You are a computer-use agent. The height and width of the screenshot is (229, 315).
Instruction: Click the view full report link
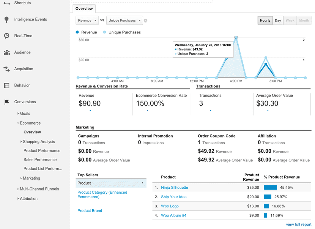click(298, 224)
